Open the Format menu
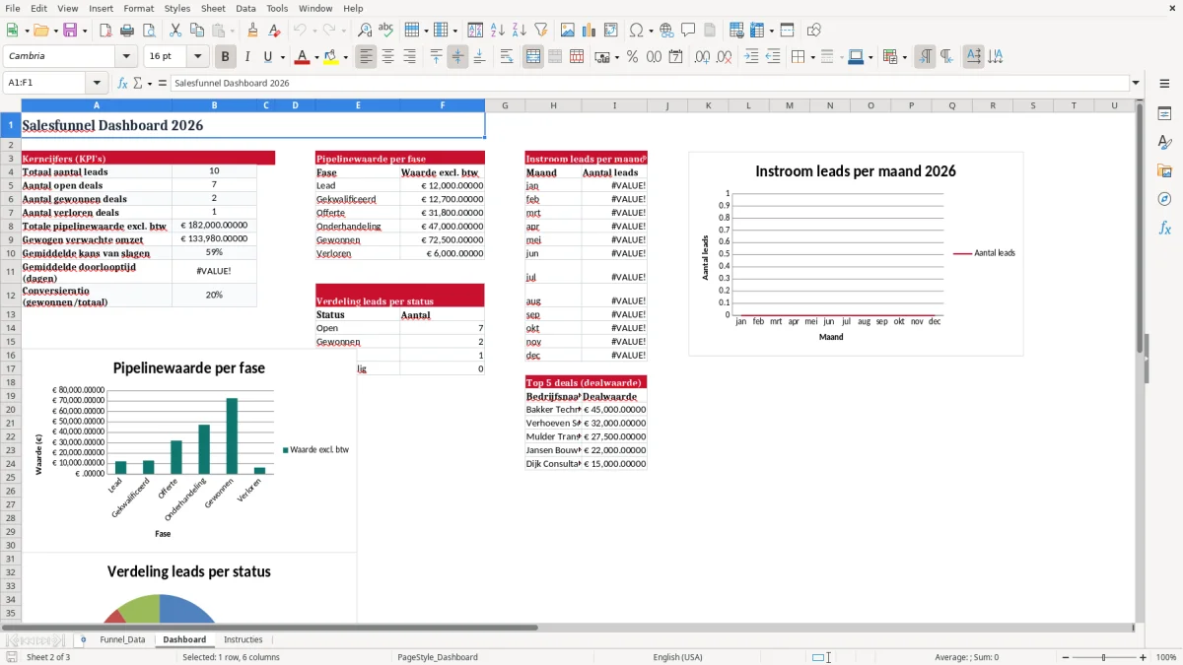1183x665 pixels. pos(138,8)
